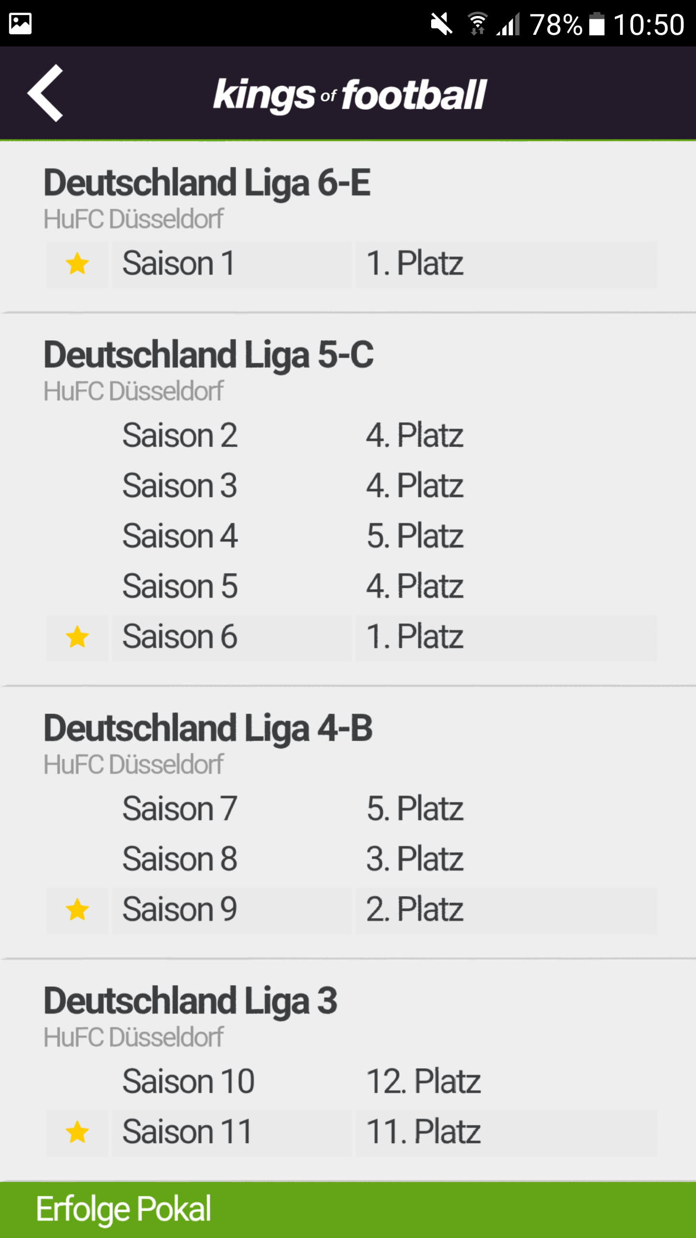Click the gold star beside Saison 1
696x1238 pixels.
77,264
